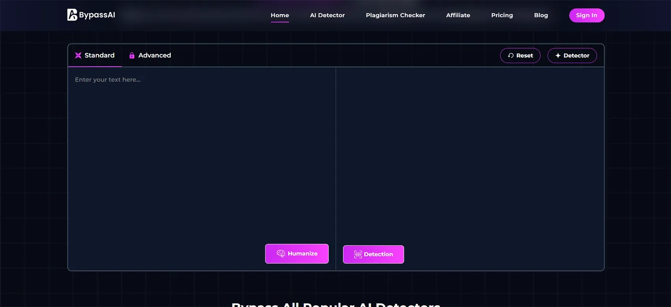Click the BypassAI logo icon
This screenshot has height=307, width=671.
[72, 15]
